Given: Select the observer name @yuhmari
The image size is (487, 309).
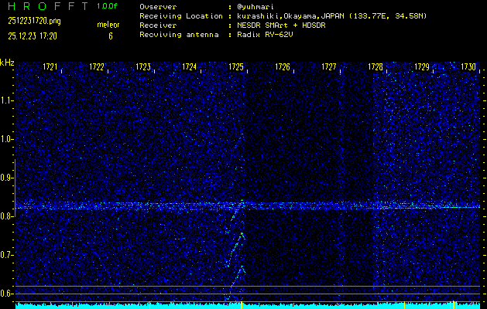Looking at the screenshot, I should coord(256,7).
